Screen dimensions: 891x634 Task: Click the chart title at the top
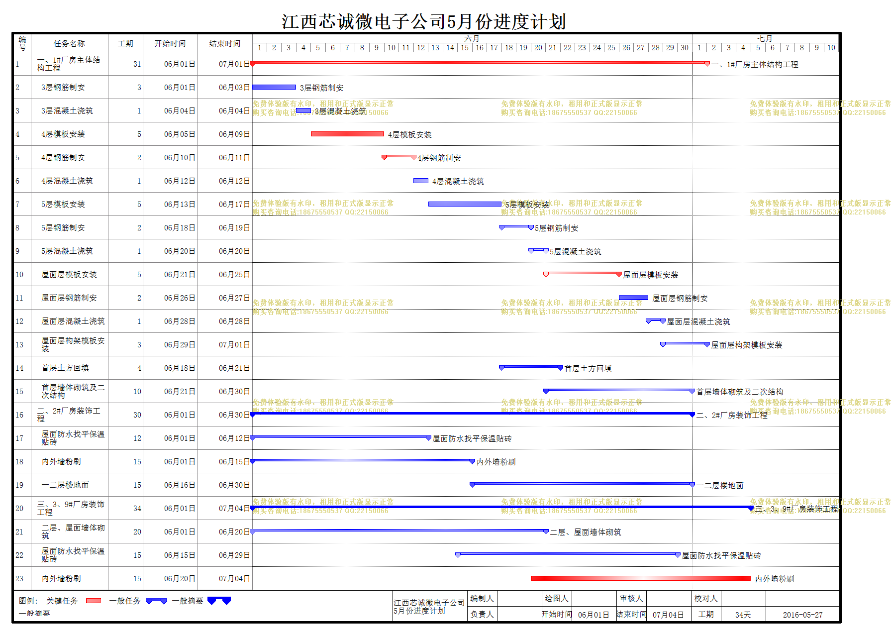(423, 21)
